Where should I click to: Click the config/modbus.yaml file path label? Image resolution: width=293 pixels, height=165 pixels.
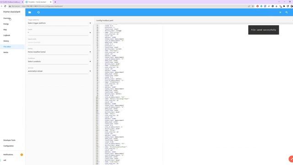click(x=105, y=21)
